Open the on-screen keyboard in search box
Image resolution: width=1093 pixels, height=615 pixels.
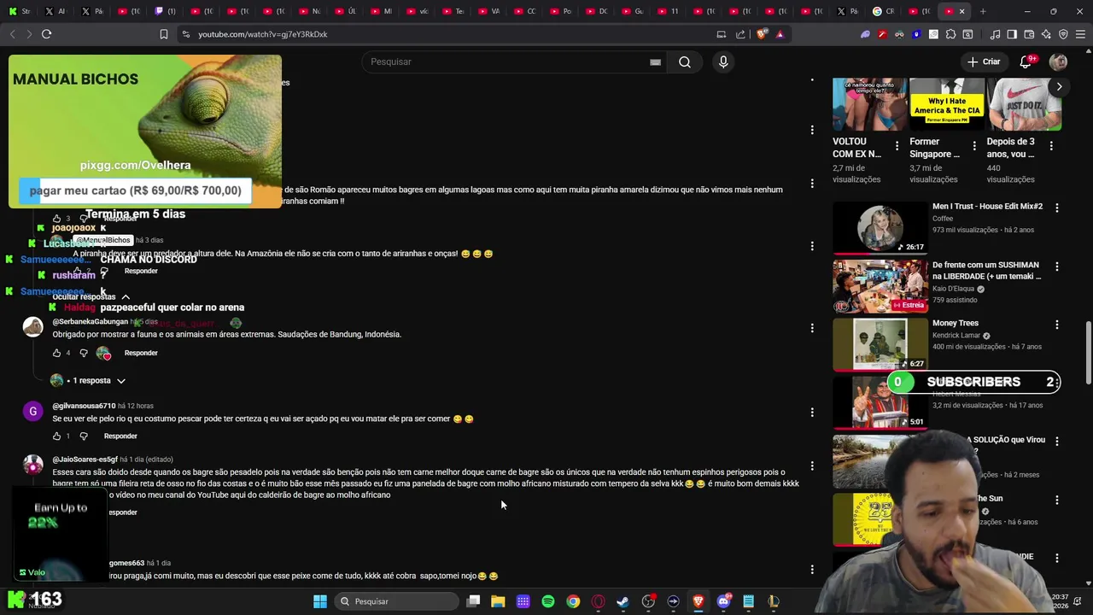coord(655,61)
